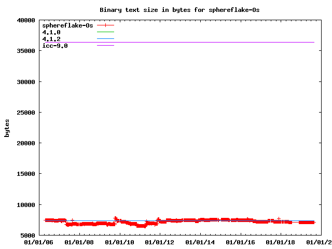Click the icc-9.0 legend label

pos(55,46)
